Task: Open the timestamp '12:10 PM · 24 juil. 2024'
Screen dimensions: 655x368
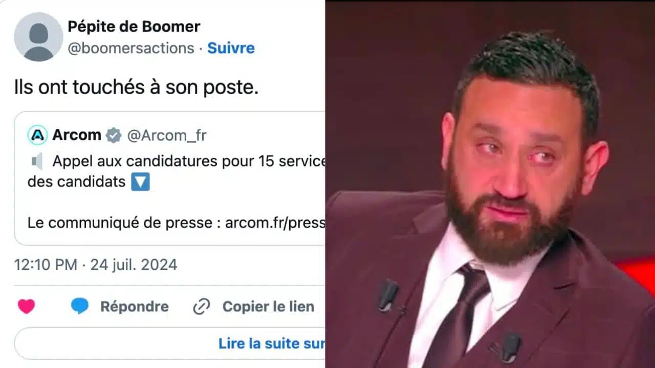Action: (96, 265)
